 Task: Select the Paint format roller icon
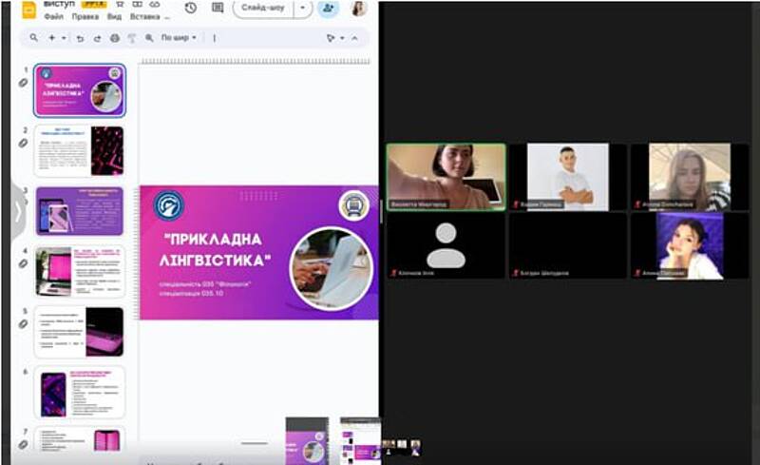click(131, 38)
